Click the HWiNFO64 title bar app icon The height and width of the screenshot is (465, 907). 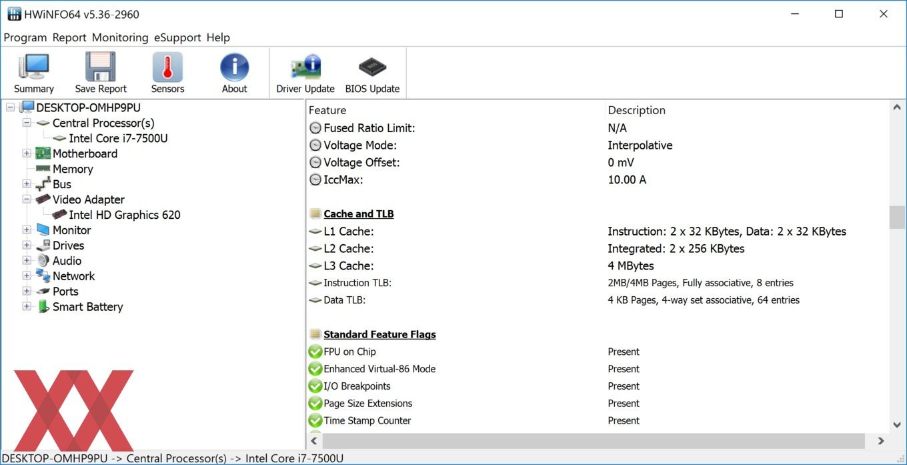click(14, 14)
